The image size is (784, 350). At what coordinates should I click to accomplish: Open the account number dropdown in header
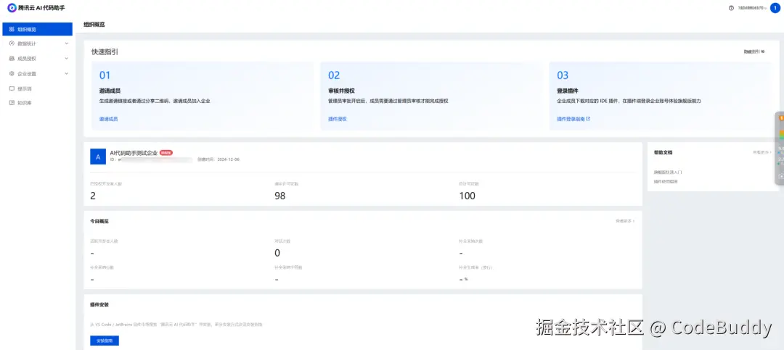coord(753,8)
